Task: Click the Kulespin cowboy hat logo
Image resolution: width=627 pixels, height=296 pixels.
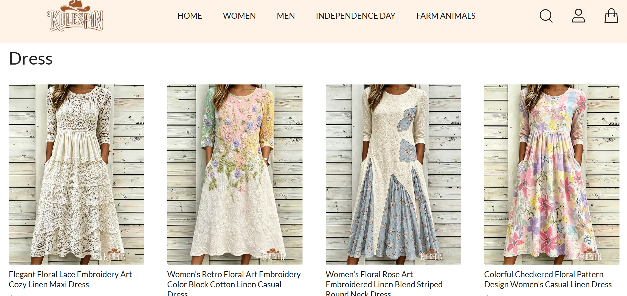Action: (75, 16)
